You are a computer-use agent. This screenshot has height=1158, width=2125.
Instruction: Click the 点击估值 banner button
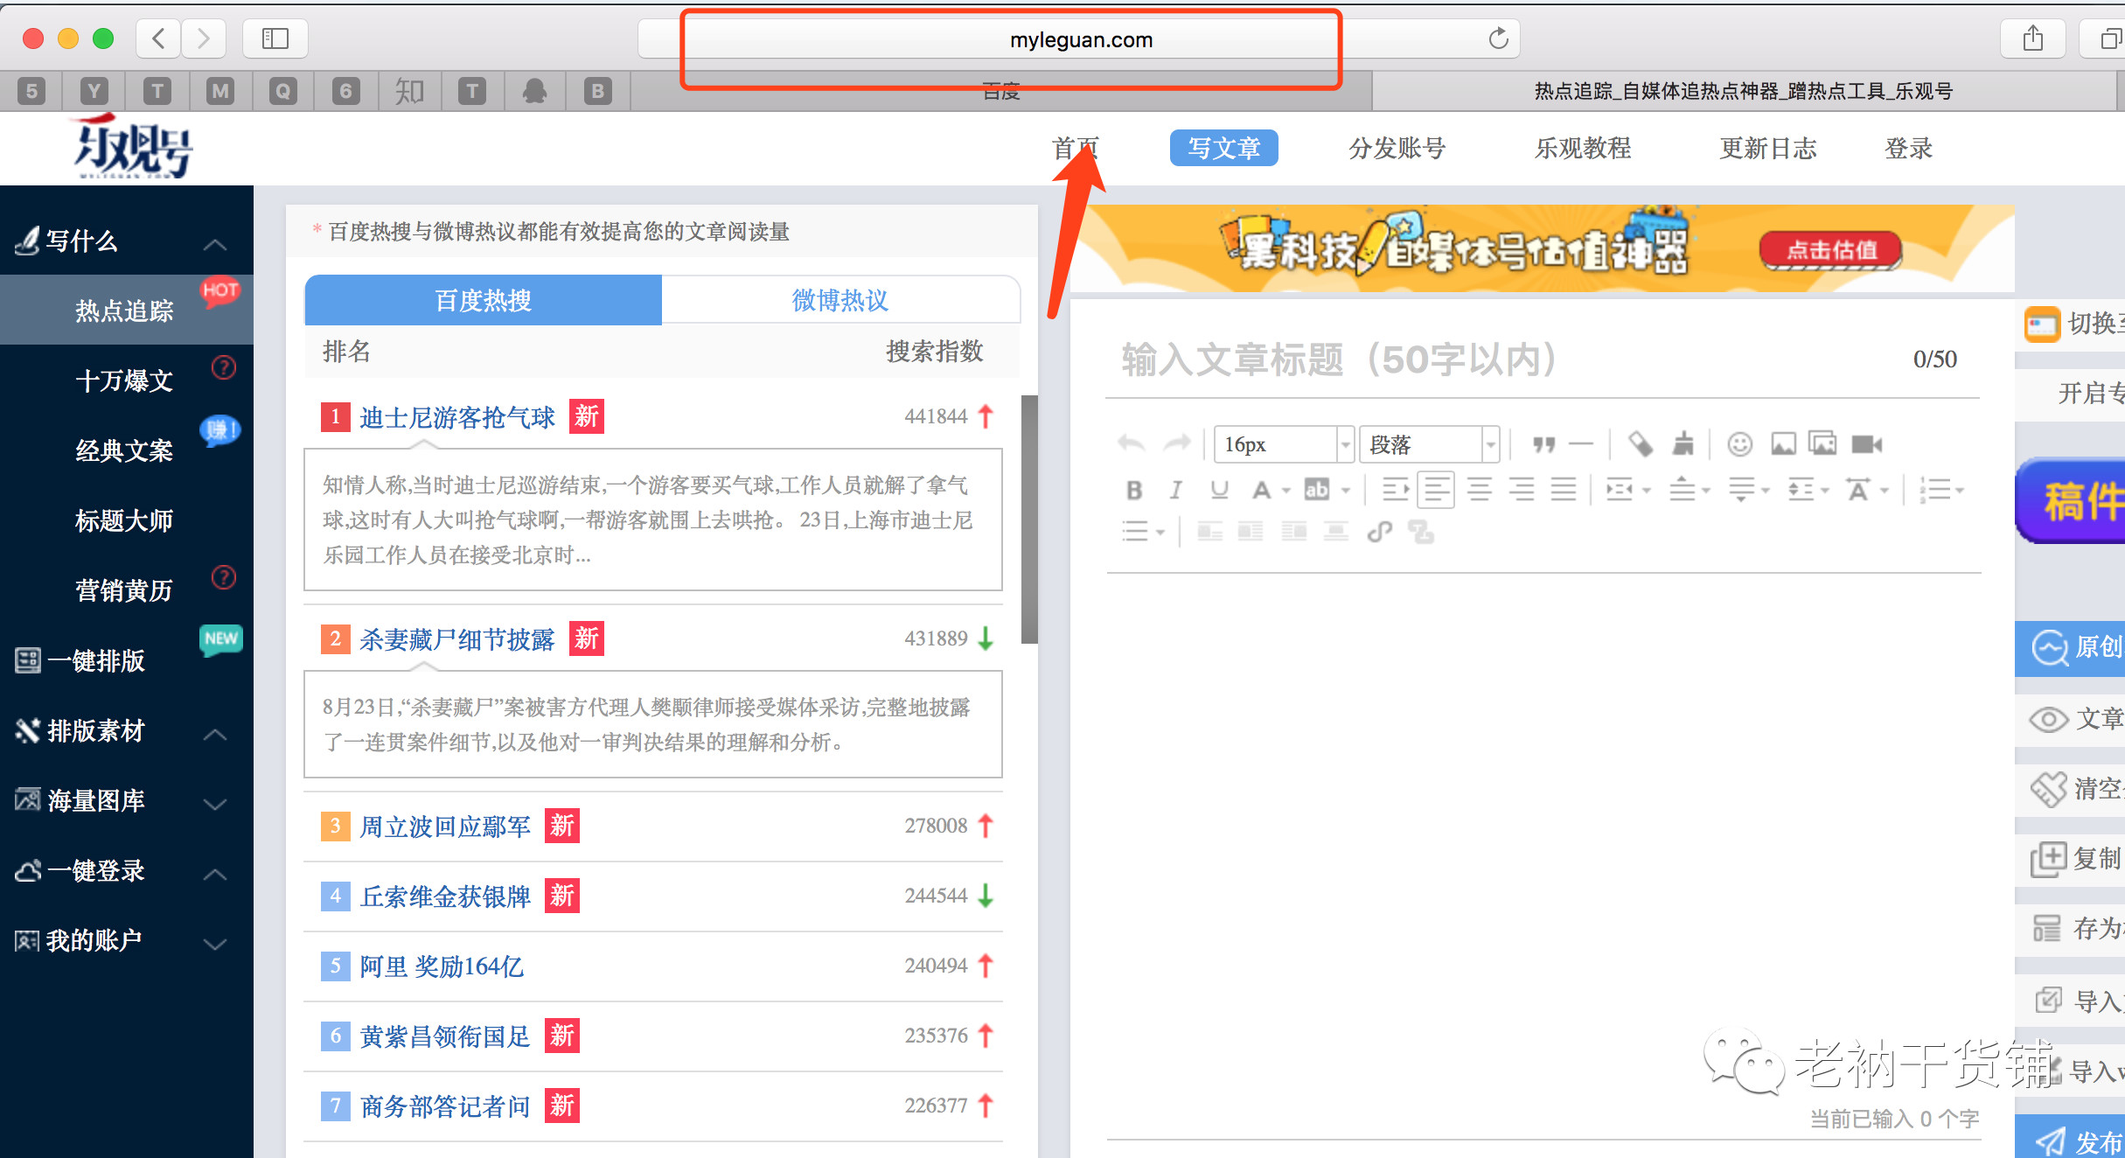[x=1832, y=250]
